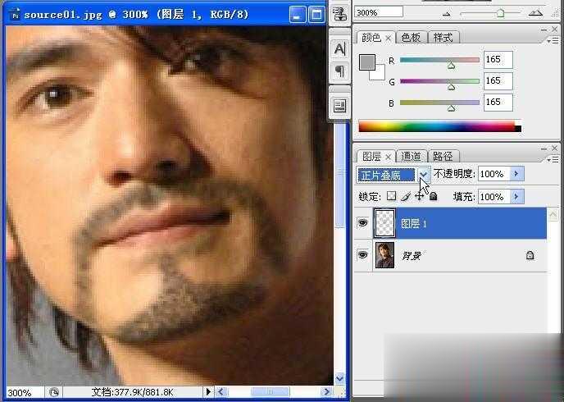Click the Navigator 300% zoom field
This screenshot has height=402, width=564.
[379, 12]
